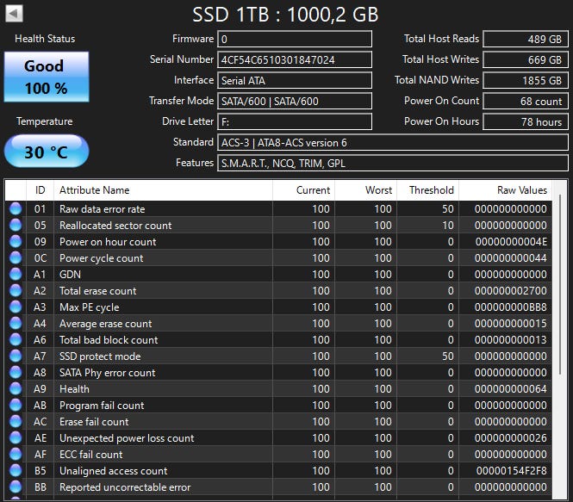Click the Threshold column header
Image resolution: width=573 pixels, height=502 pixels.
[x=427, y=190]
